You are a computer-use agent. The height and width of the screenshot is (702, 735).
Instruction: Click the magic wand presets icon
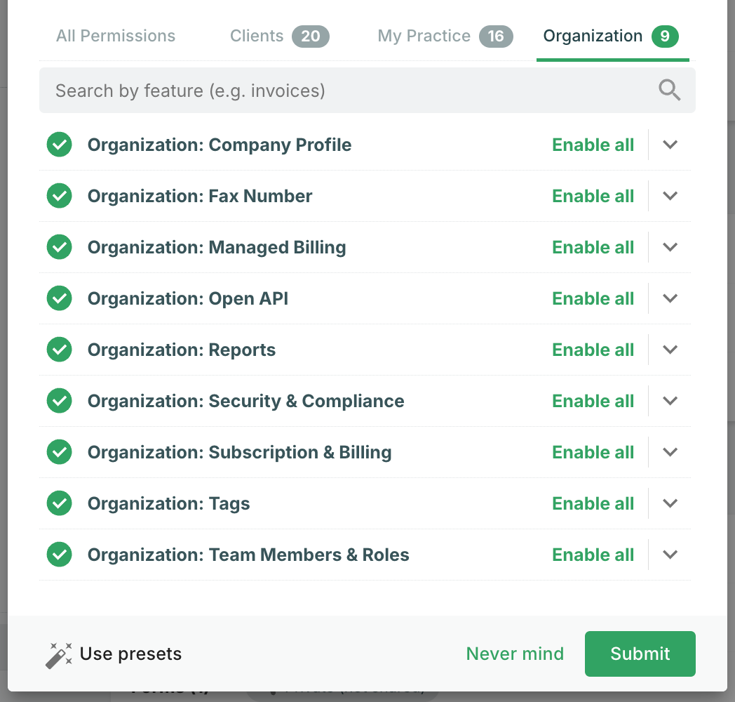pos(59,655)
